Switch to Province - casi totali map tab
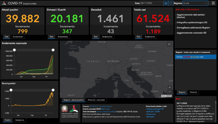218x124 pixels. point(96,100)
